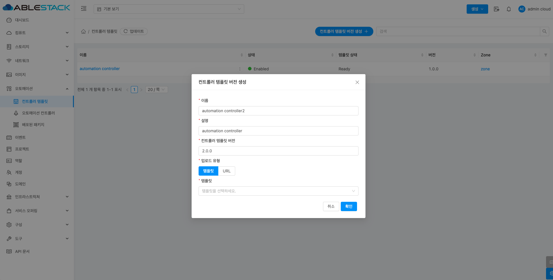Click the dashboard gauge icon in sidebar

tap(9, 20)
